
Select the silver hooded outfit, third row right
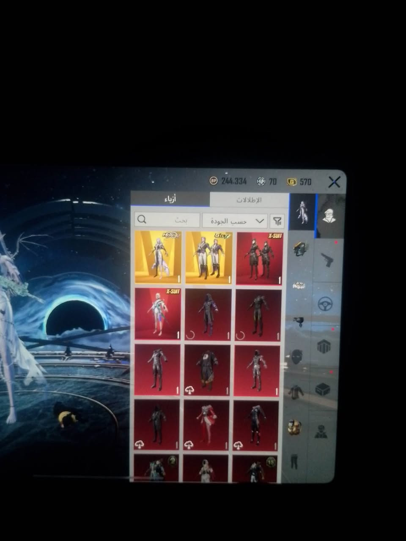pos(257,371)
